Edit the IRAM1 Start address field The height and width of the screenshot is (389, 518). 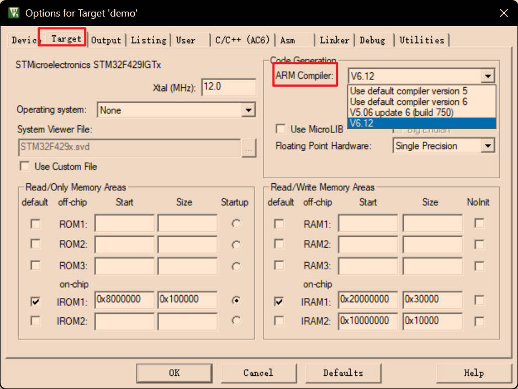pos(368,300)
